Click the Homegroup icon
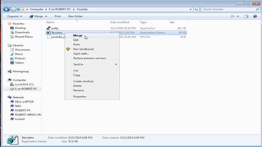The width and height of the screenshot is (262, 147). (10, 71)
